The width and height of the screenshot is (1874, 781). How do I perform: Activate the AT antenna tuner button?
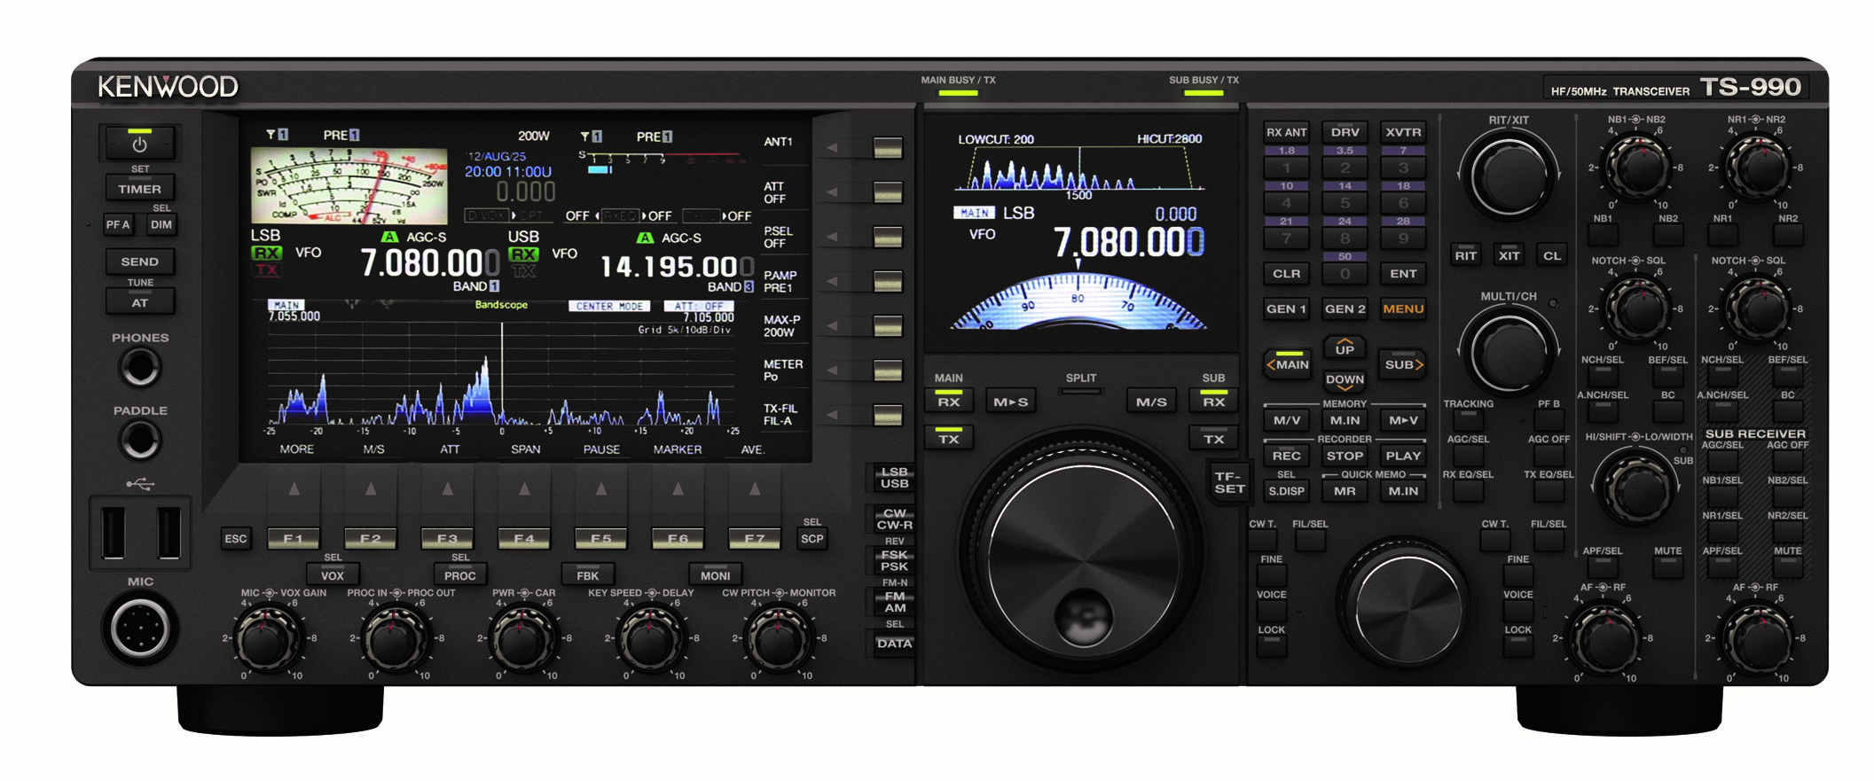[139, 302]
